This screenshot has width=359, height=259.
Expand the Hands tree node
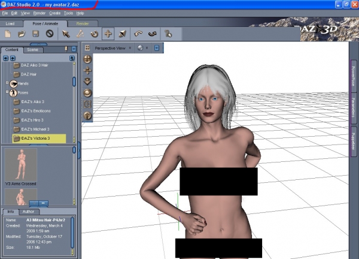coord(7,83)
